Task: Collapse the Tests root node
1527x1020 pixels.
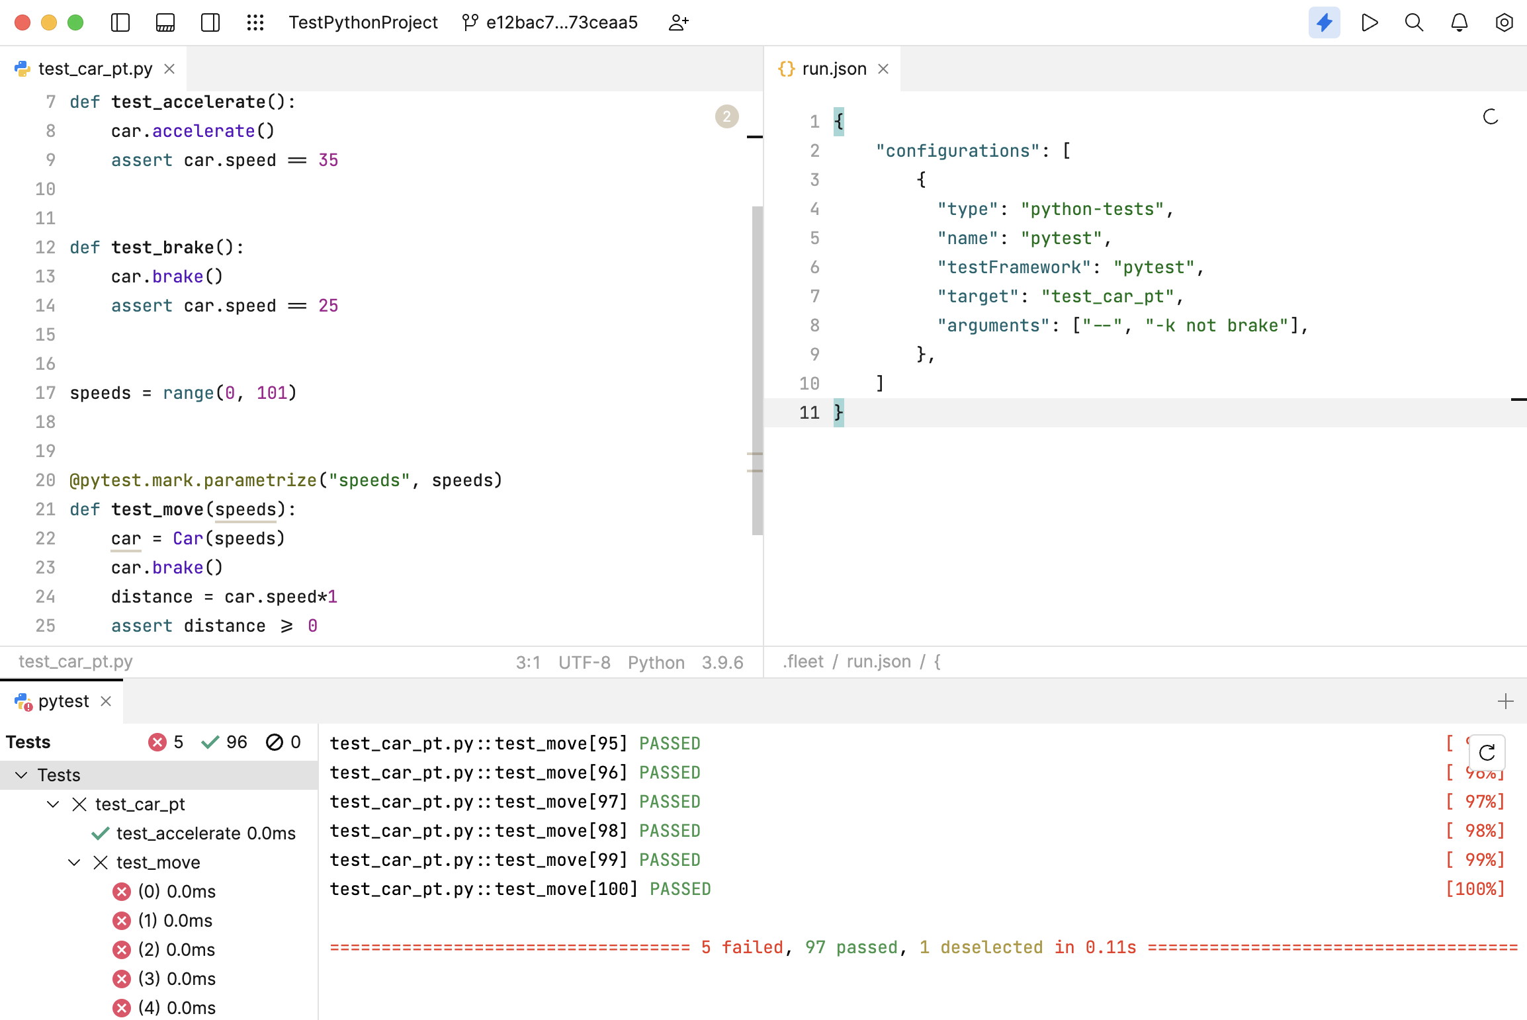Action: tap(21, 775)
